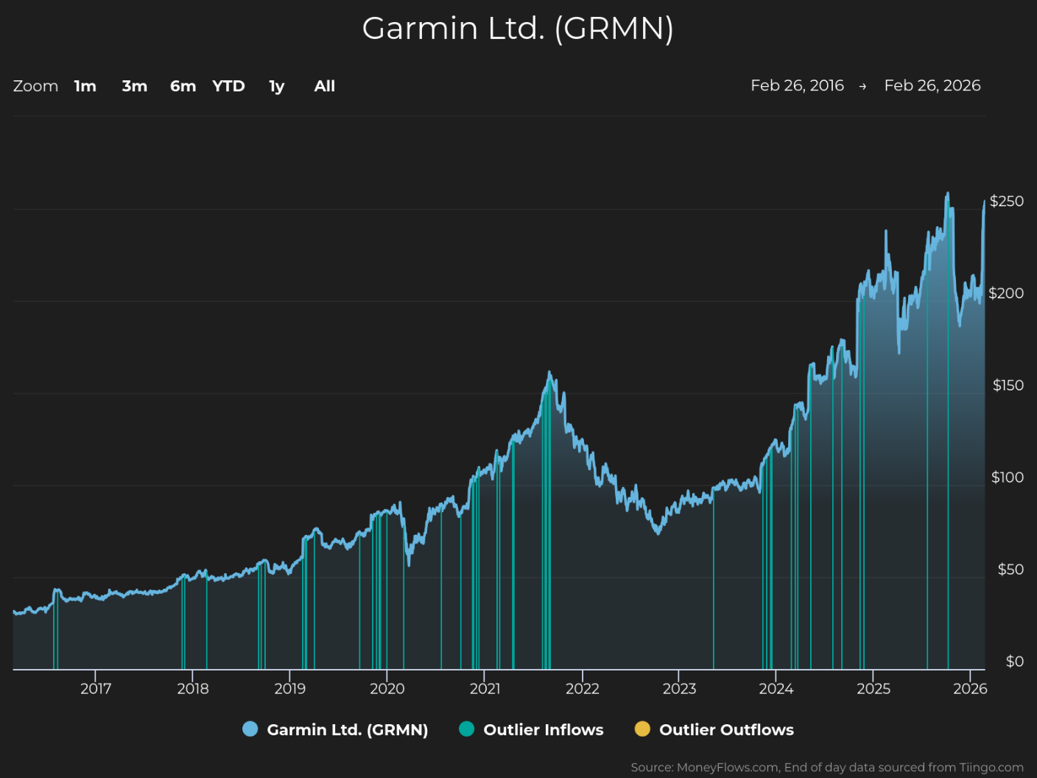Screen dimensions: 1037x778
Task: Click the 2024 x-axis label
Action: pyautogui.click(x=776, y=689)
